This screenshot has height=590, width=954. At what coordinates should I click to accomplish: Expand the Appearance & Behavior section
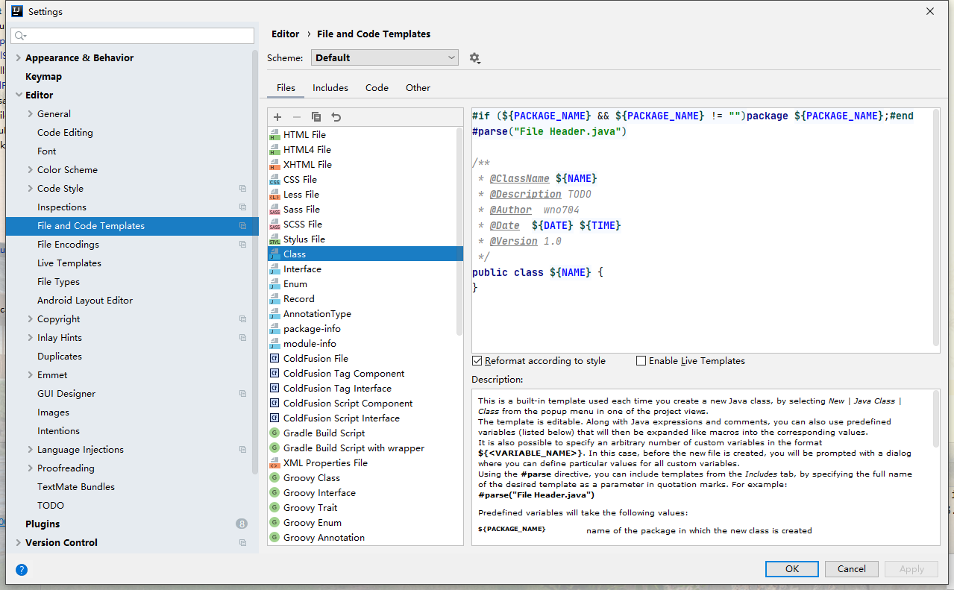pos(19,58)
